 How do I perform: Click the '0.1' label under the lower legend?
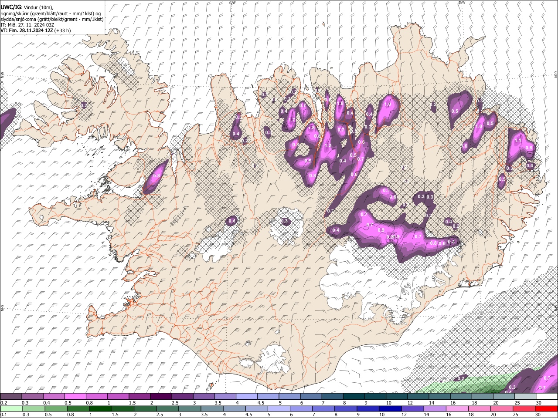[x=3, y=415]
